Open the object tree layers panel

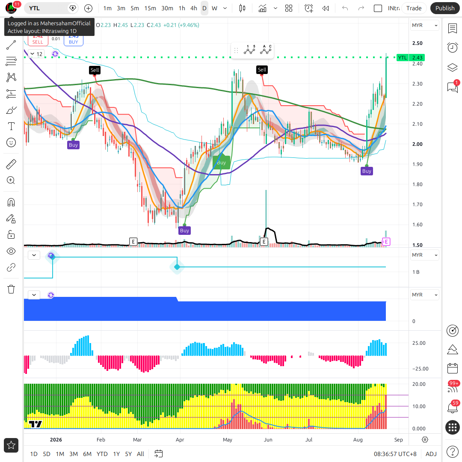point(453,68)
